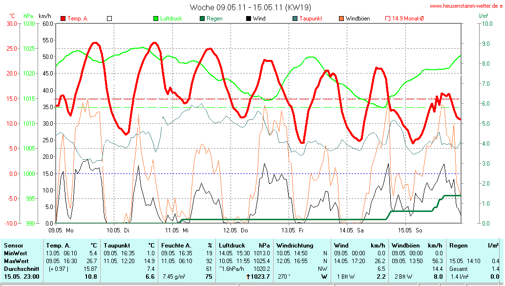Image resolution: width=505 pixels, height=286 pixels.
Task: Click the teal Taupunkt legend square
Action: point(295,19)
